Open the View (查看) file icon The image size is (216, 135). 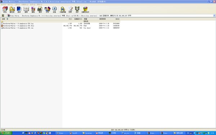point(26,9)
